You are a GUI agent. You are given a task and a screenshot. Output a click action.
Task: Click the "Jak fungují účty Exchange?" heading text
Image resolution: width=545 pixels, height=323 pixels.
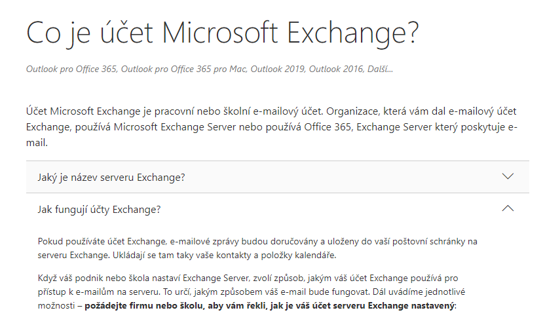point(99,210)
